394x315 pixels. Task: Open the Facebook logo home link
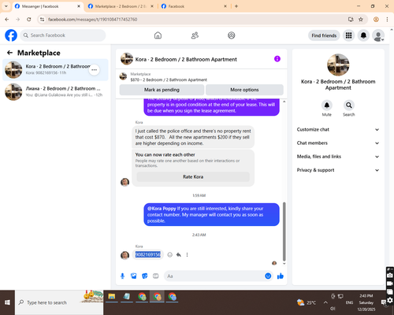coord(11,35)
